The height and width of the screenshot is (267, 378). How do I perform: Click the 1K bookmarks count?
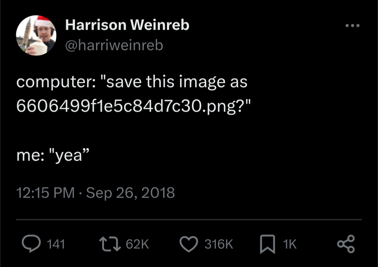coord(289,244)
